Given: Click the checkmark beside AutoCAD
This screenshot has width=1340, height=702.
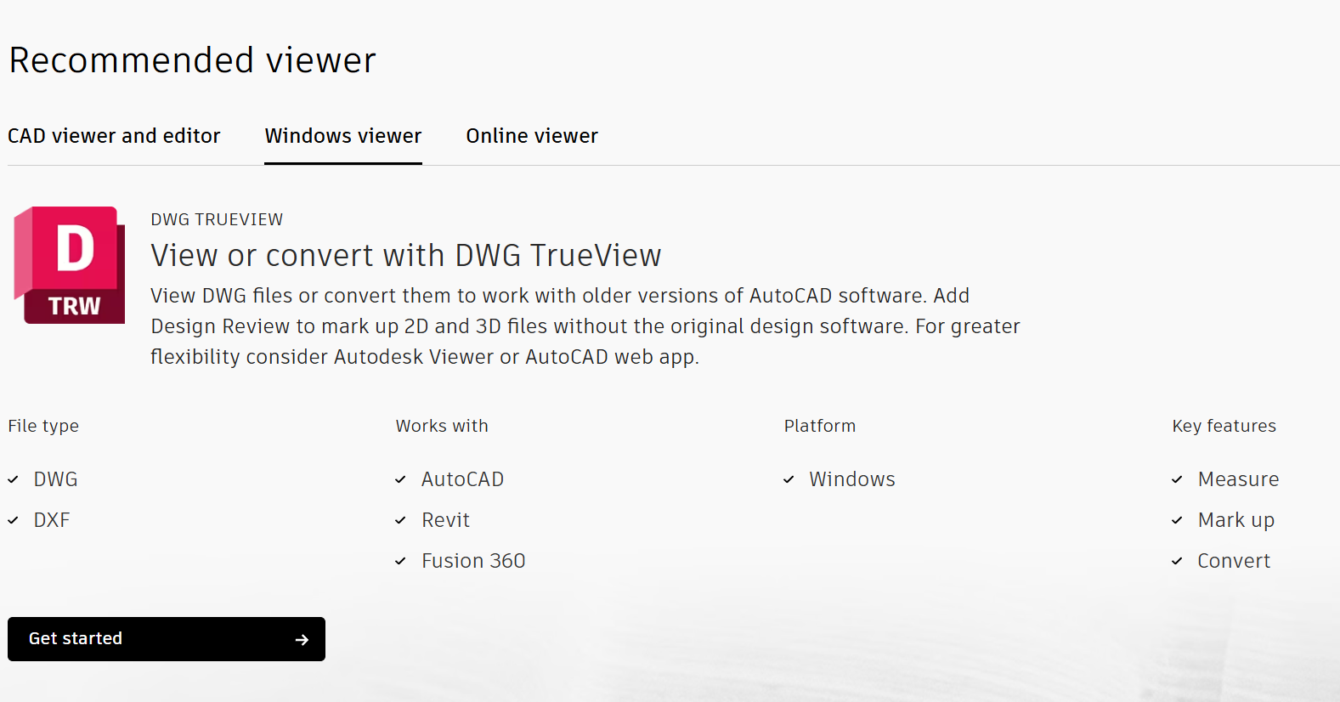Looking at the screenshot, I should (x=400, y=479).
